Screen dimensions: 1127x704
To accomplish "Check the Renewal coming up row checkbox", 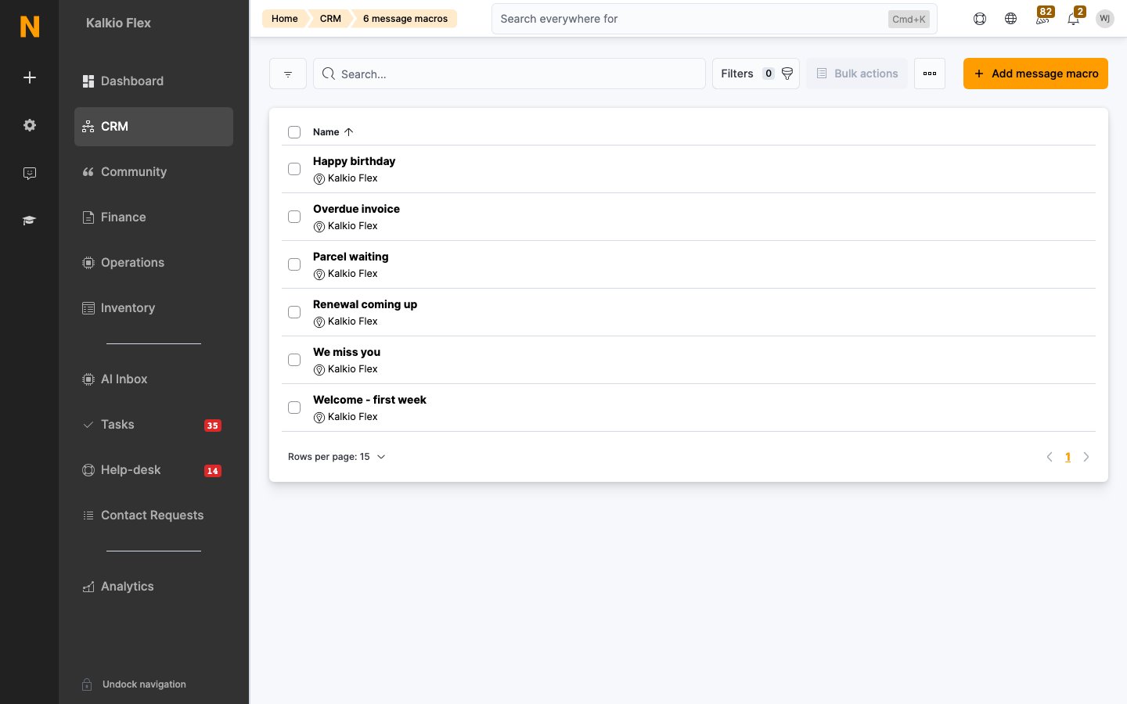I will click(x=294, y=312).
